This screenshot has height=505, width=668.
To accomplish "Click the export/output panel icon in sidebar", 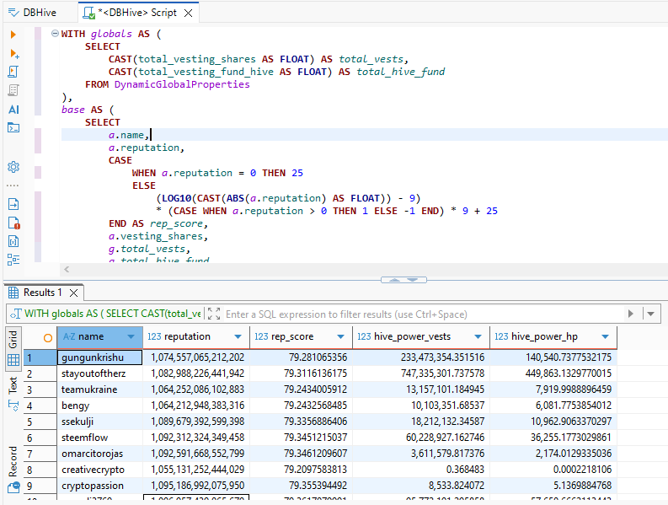I will (x=13, y=204).
